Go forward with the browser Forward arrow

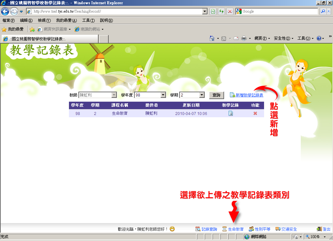[x=14, y=11]
